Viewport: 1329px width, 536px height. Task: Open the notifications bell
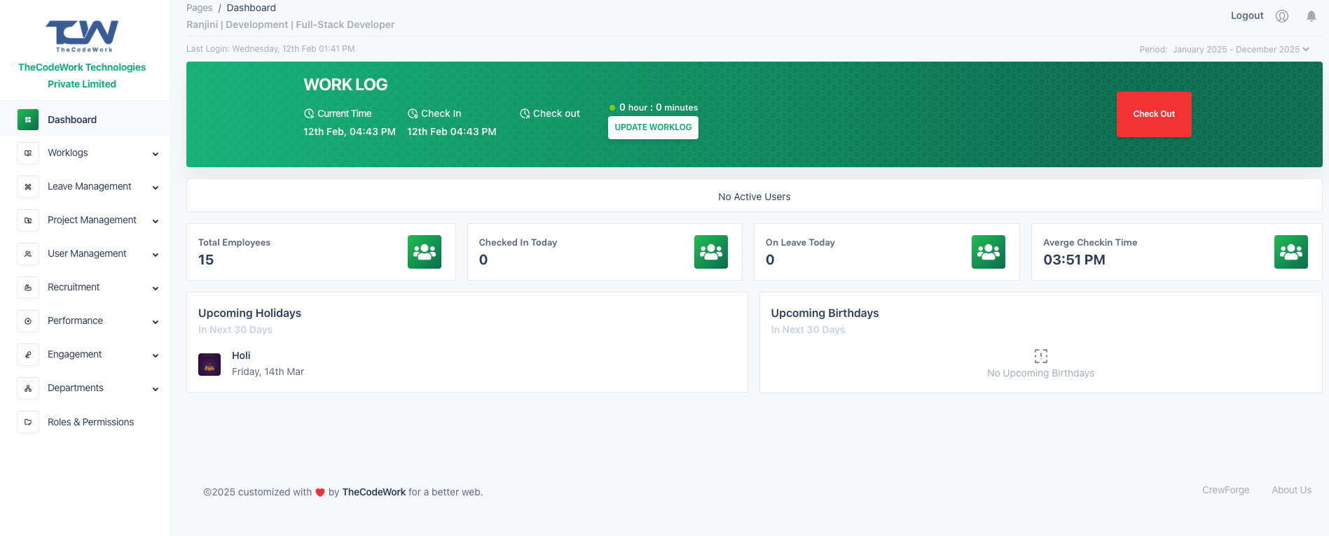click(x=1311, y=16)
